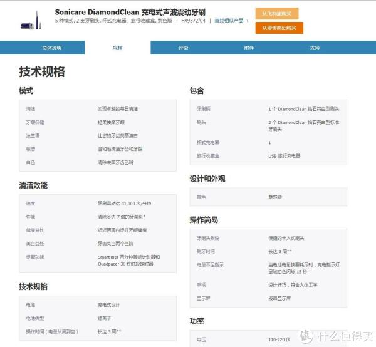This screenshot has height=347, width=376.
Task: Open the 支持 support tab
Action: [315, 48]
